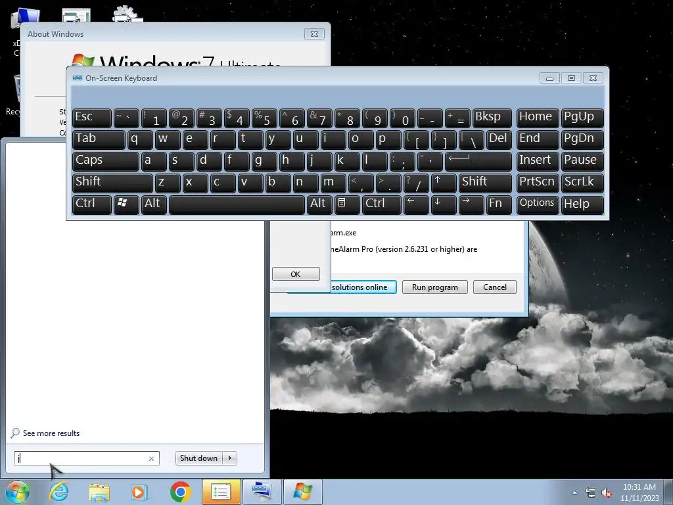Hit the Bksp key on the keyboard
The height and width of the screenshot is (505, 673).
pyautogui.click(x=492, y=118)
